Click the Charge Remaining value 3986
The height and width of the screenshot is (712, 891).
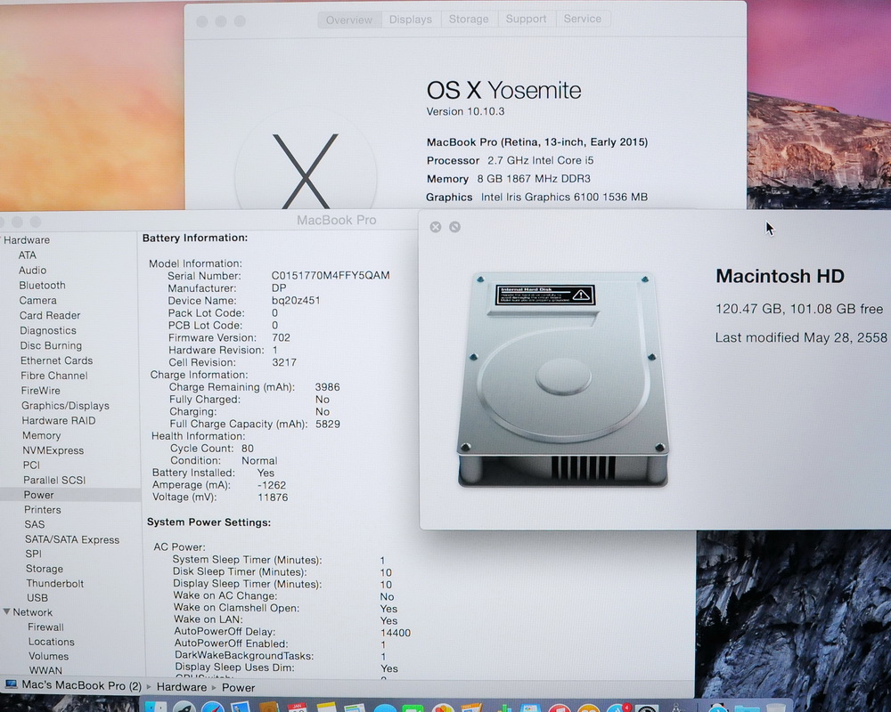click(x=328, y=387)
